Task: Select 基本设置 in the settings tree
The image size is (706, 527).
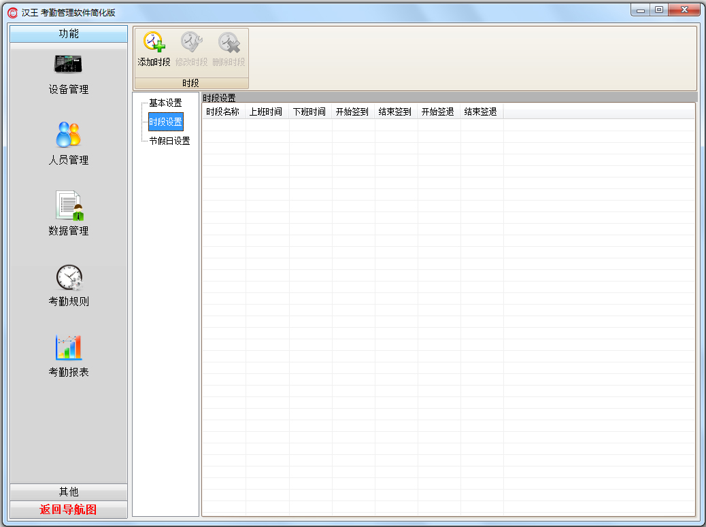Action: [165, 103]
